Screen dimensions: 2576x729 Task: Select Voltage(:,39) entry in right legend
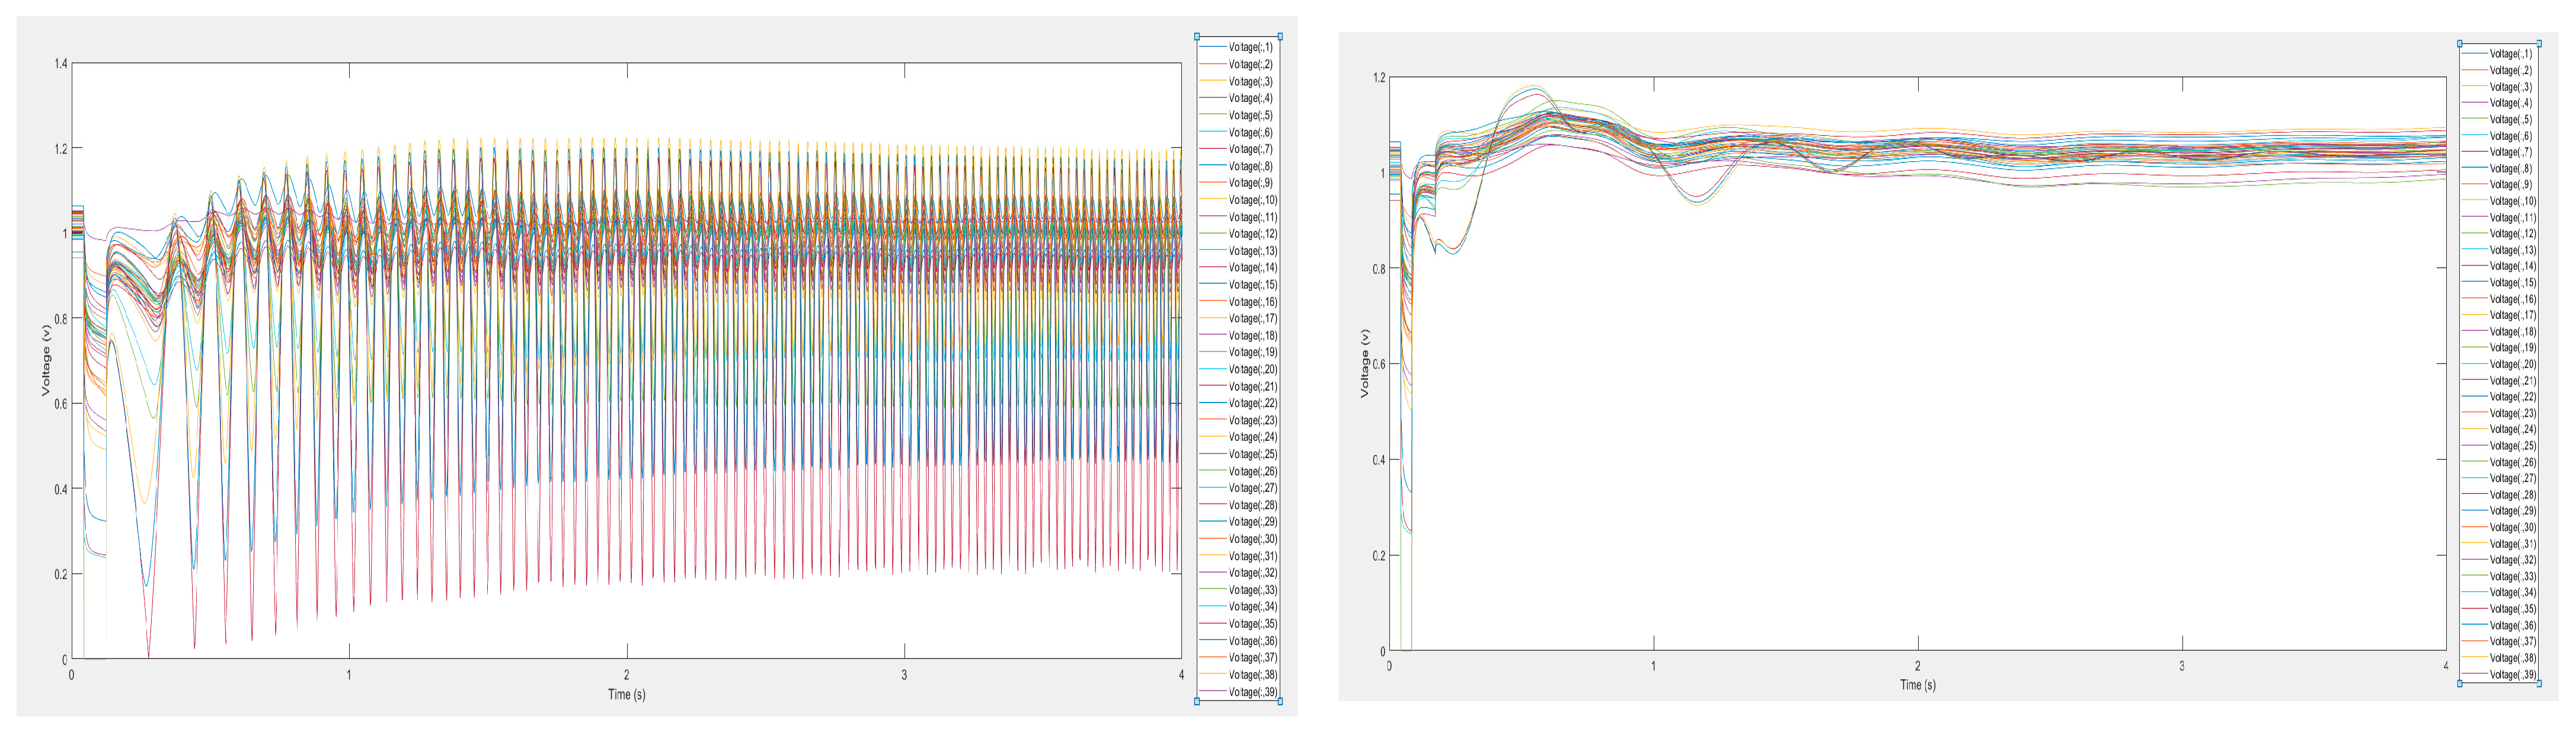click(2512, 675)
